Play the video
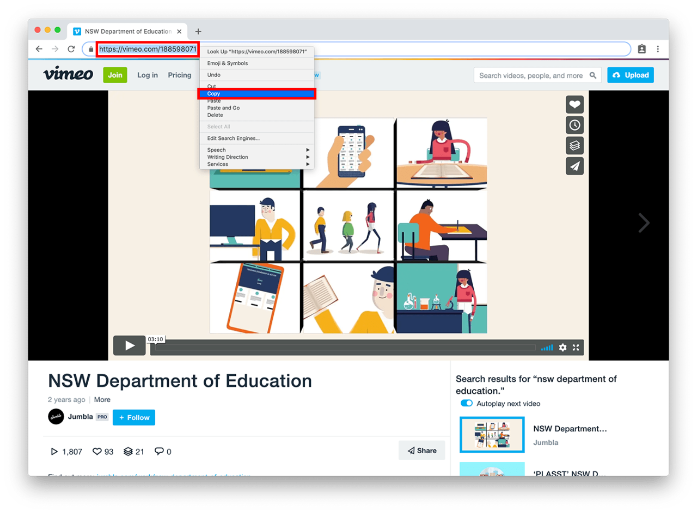697x513 pixels. coord(130,345)
